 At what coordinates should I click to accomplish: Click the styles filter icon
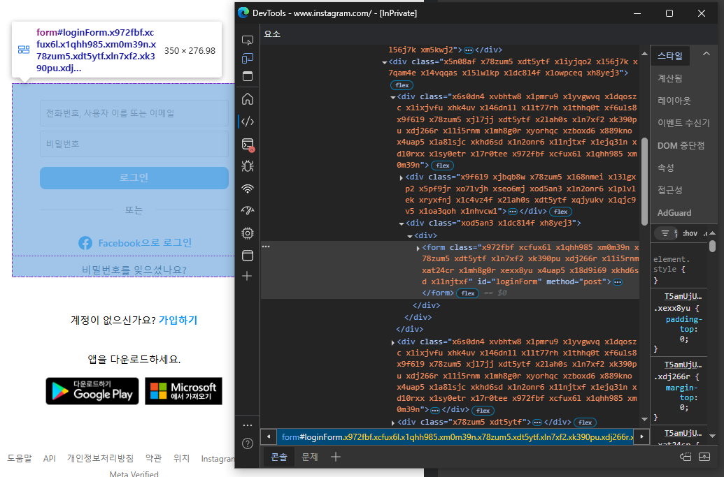[x=665, y=233]
